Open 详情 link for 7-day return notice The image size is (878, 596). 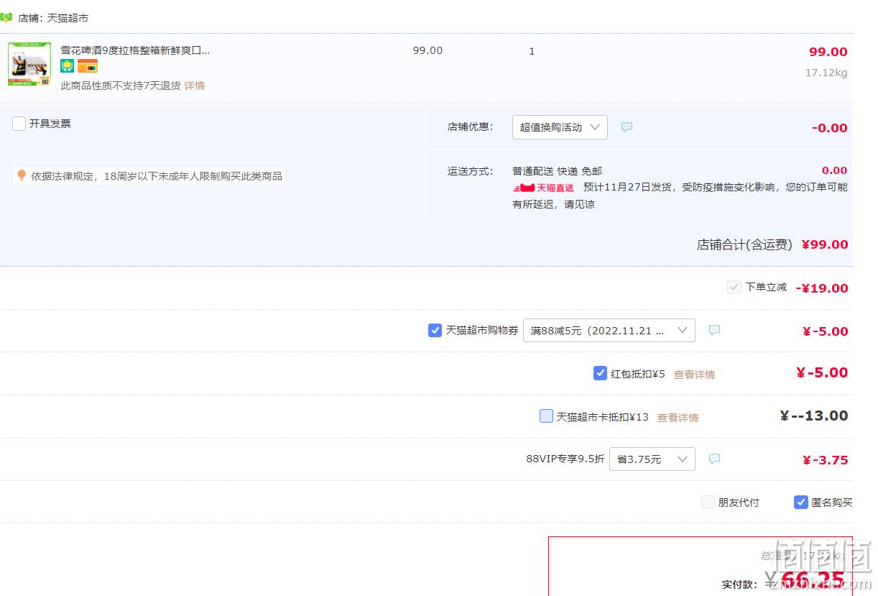pos(195,86)
